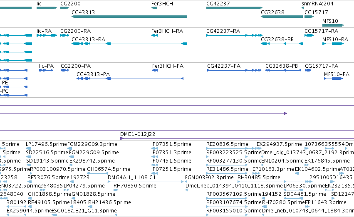Select the FGM003F02.3prime EST label
The height and width of the screenshot is (217, 354).
(x=209, y=178)
